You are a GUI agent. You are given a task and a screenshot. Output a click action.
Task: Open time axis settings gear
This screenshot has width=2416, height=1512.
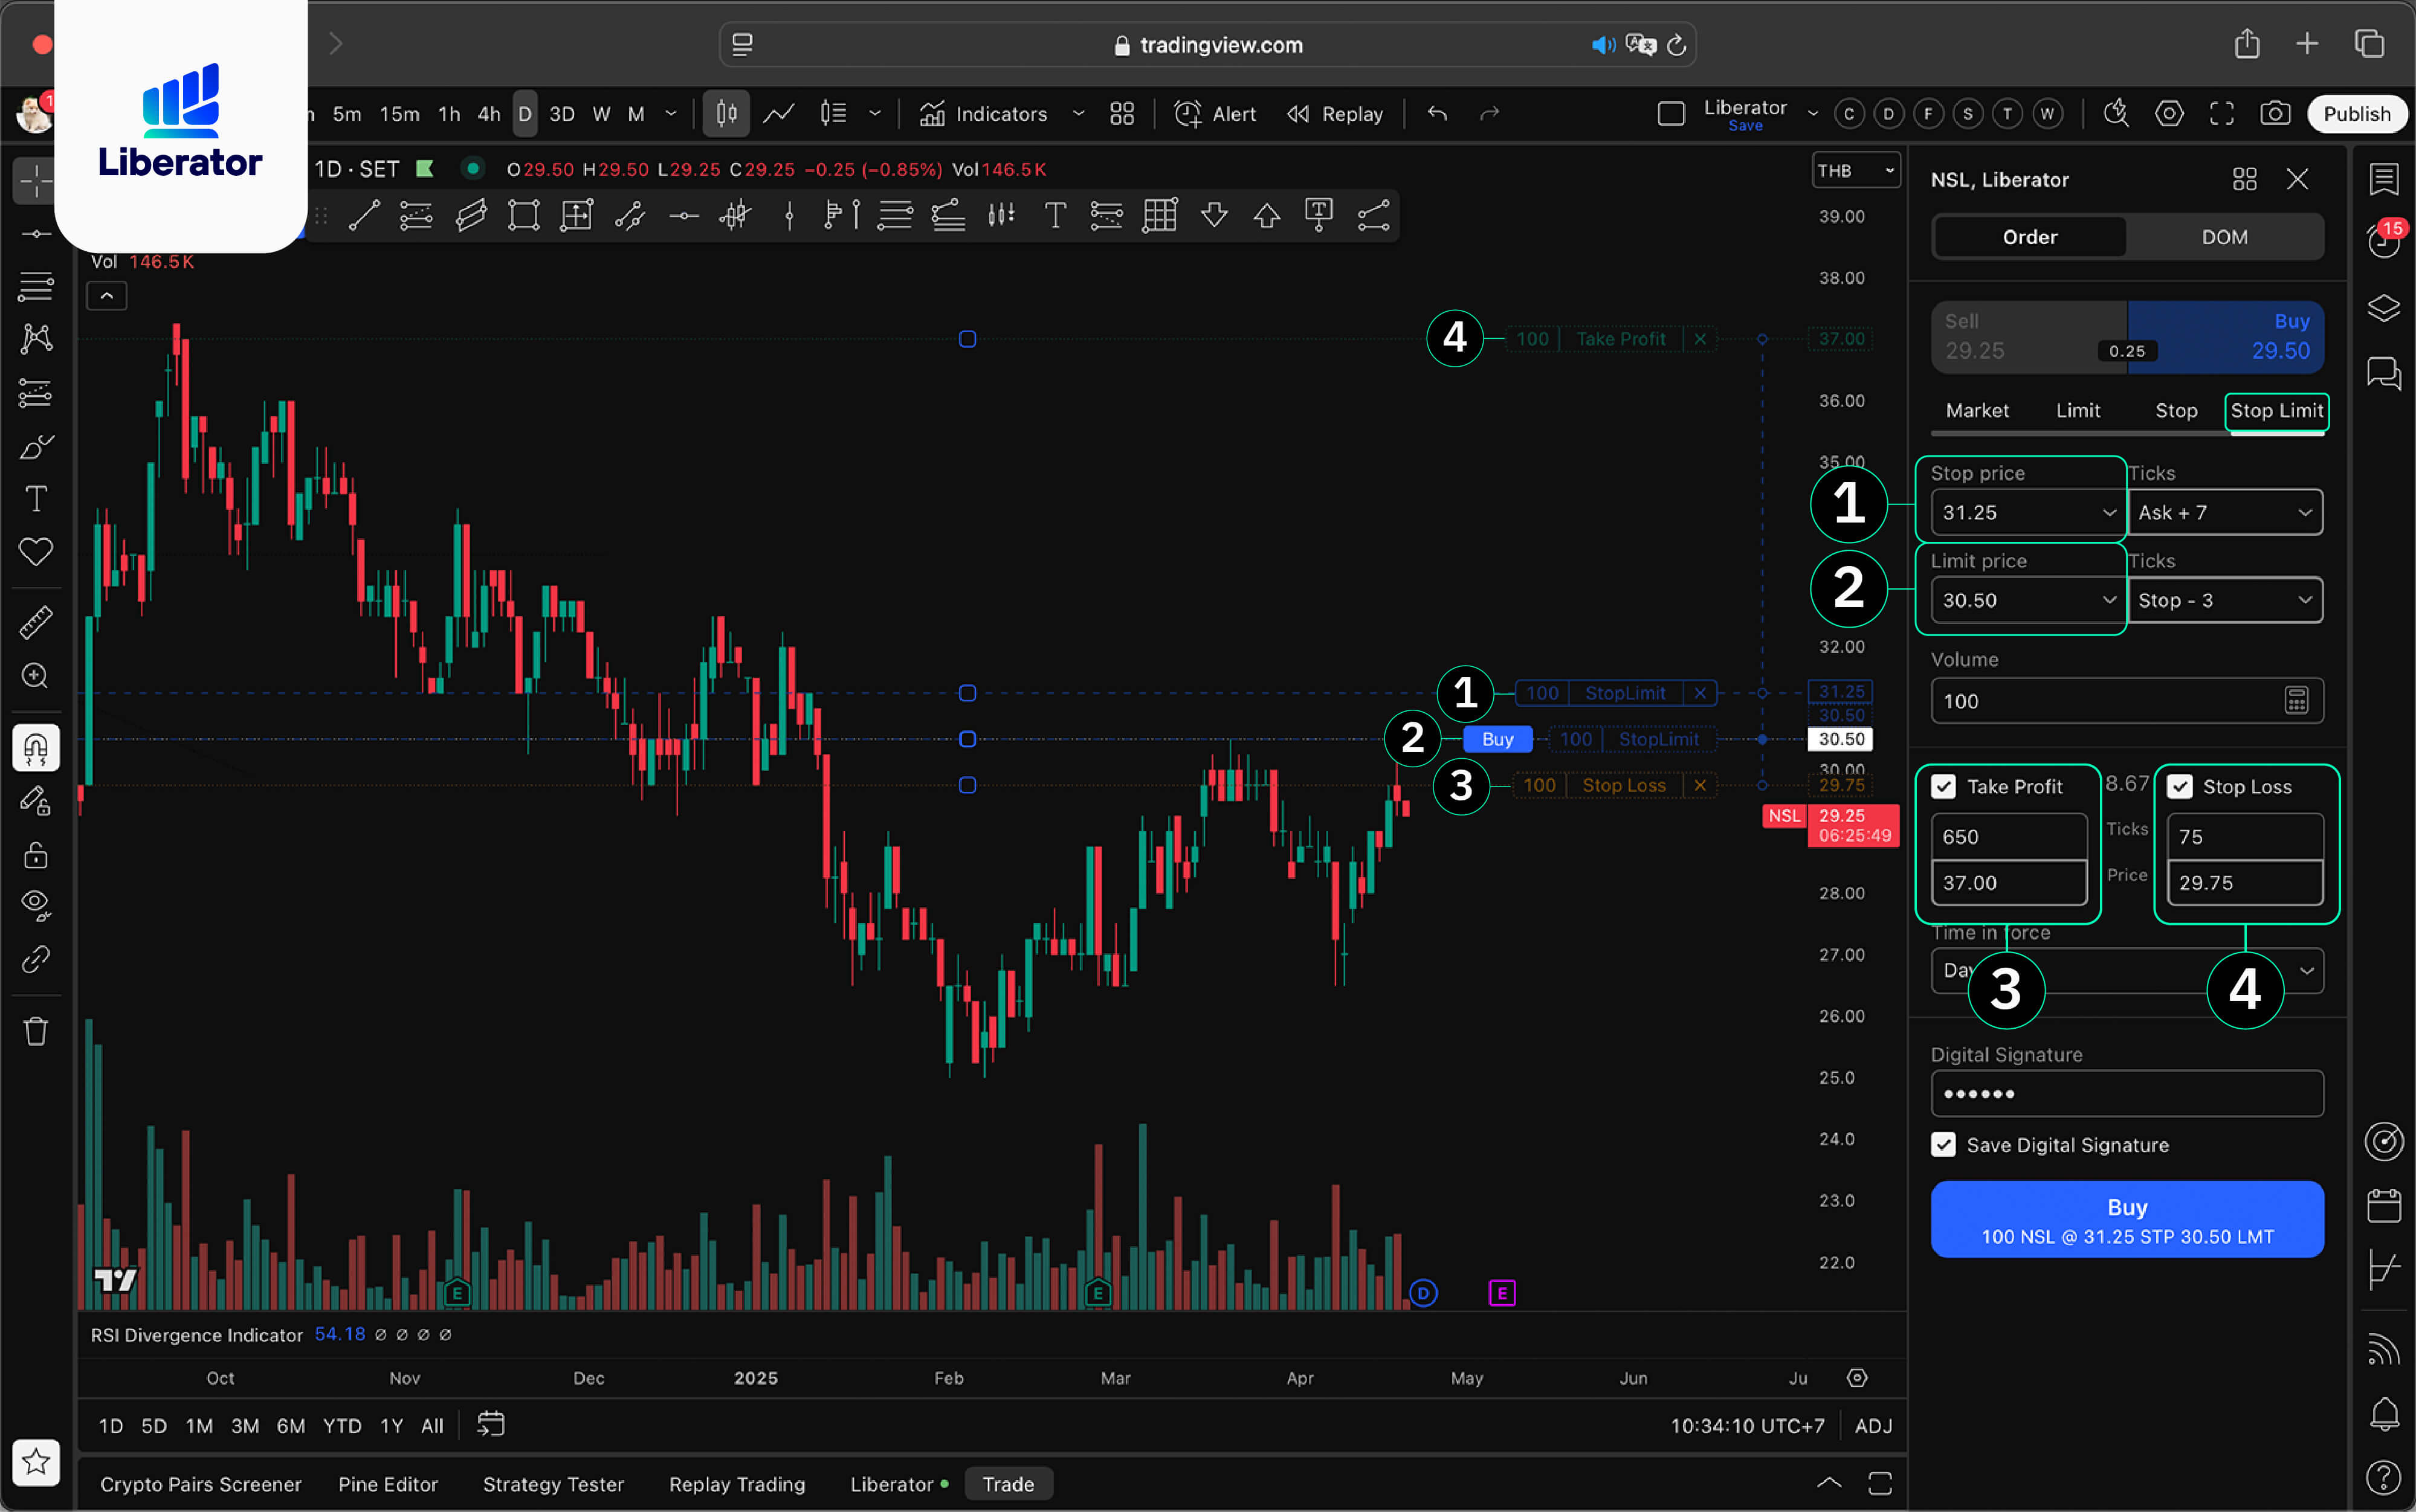1857,1378
